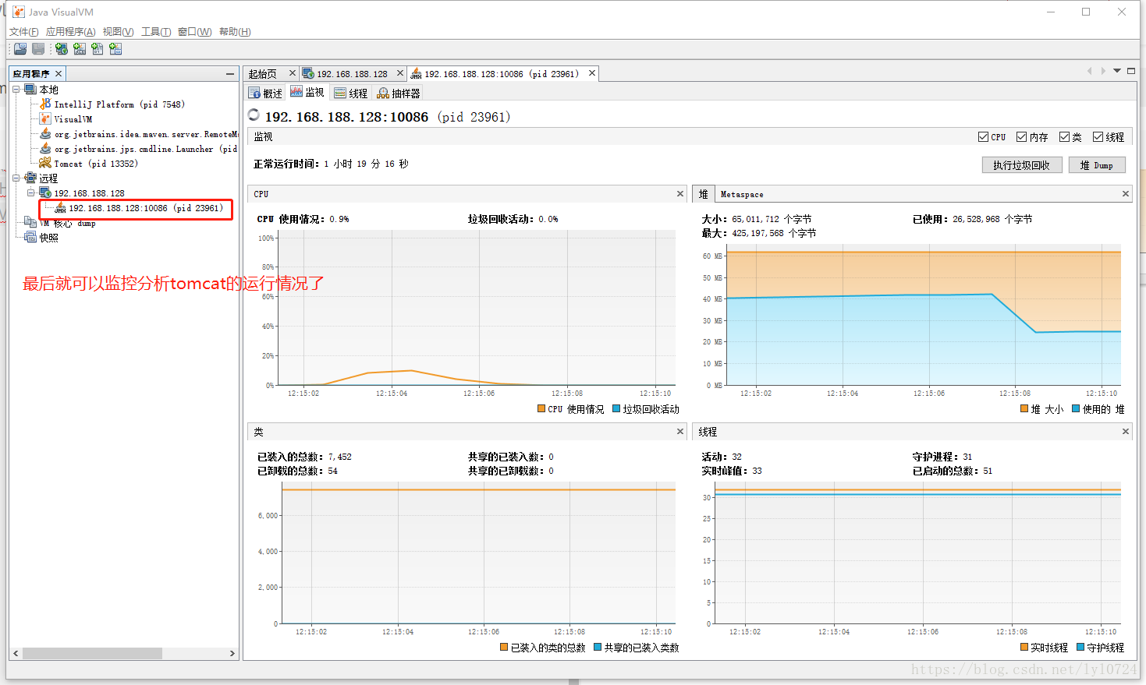Select IntelliJ Platform (pid 7548) in tree
Screen dimensions: 1146x685
tap(119, 104)
